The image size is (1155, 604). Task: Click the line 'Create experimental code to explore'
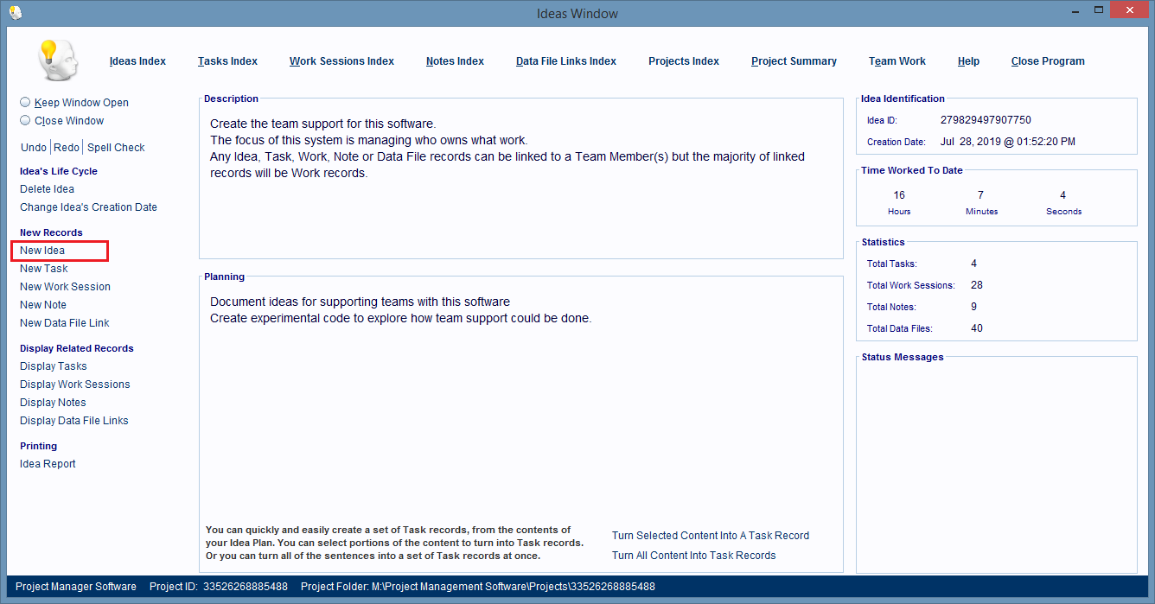click(401, 318)
